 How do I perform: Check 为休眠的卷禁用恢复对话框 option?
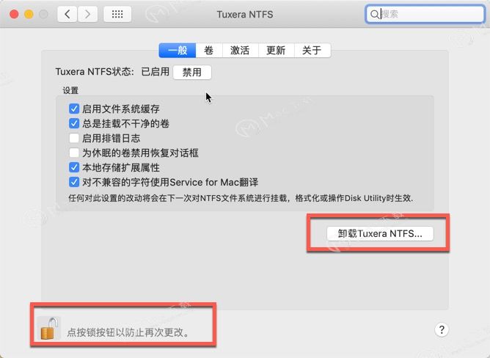[x=74, y=153]
